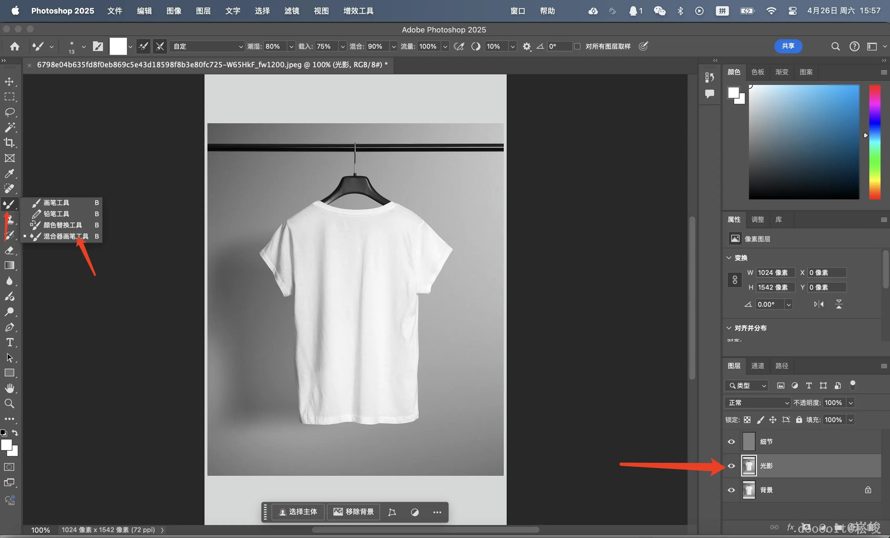The image size is (890, 538).
Task: Select the Eraser tool
Action: tap(9, 250)
